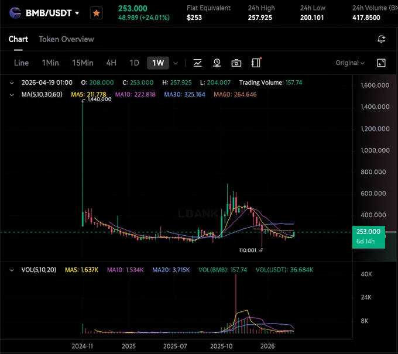Screen dimensions: 398x354
Task: Click the 2025-07 time axis label
Action: tap(175, 346)
